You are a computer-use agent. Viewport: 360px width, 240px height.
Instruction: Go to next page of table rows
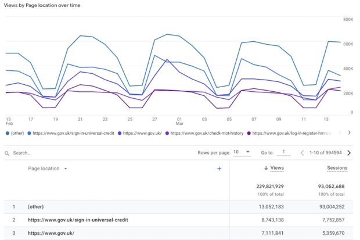click(x=348, y=153)
